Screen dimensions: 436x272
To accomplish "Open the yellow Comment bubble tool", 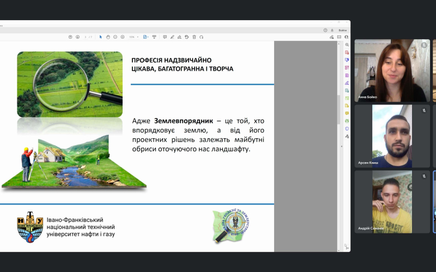I will 347,113.
